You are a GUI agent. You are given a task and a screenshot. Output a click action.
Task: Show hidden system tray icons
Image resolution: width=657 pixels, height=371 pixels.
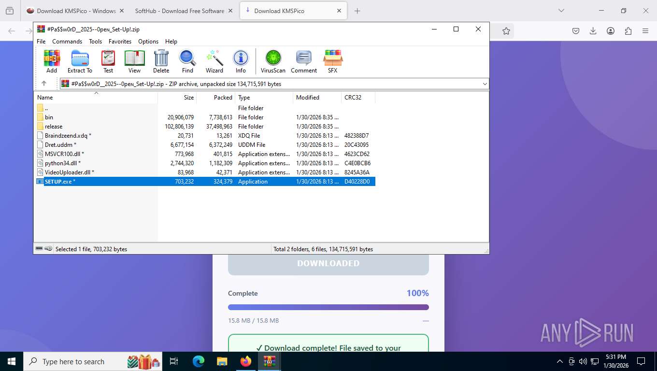tap(560, 361)
